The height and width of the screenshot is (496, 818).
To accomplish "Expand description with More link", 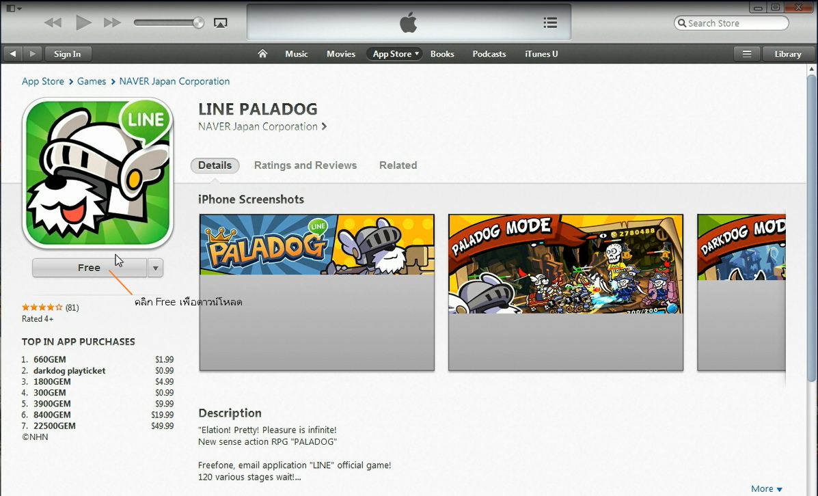I will pyautogui.click(x=766, y=488).
